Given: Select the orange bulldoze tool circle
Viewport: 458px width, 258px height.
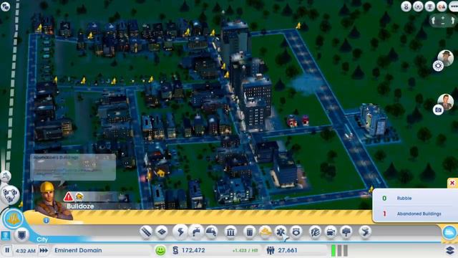Looking at the screenshot, I should point(13,219).
